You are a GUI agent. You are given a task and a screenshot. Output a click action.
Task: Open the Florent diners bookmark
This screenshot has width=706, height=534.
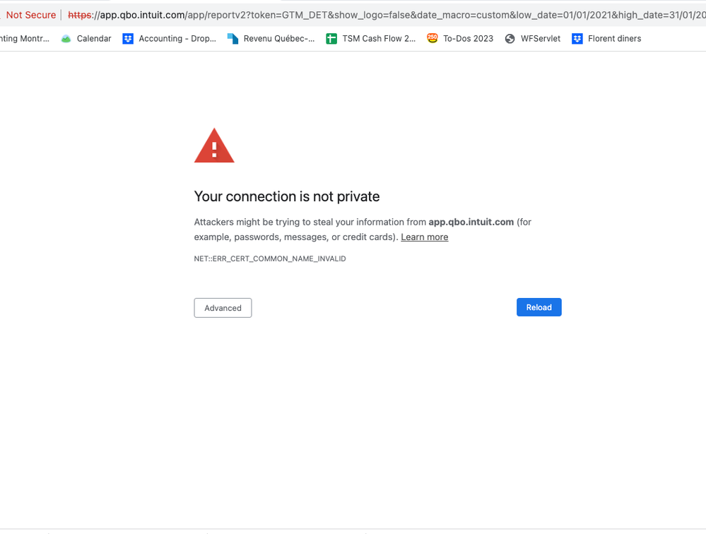coord(614,39)
